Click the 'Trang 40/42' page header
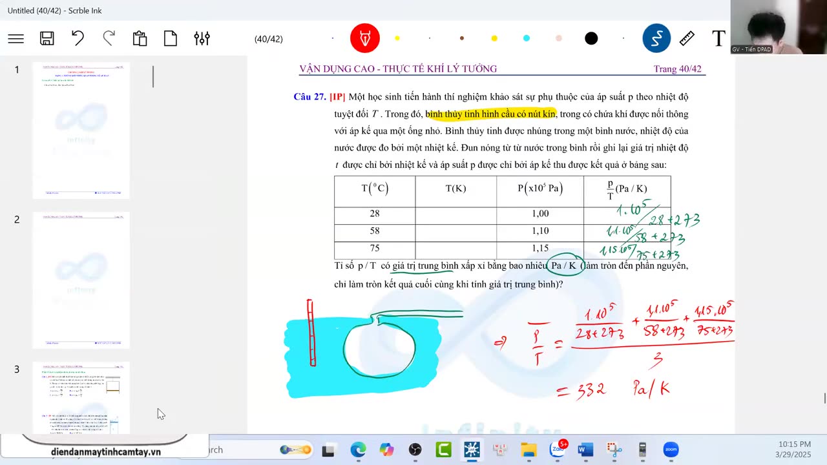Viewport: 827px width, 465px height. point(677,69)
